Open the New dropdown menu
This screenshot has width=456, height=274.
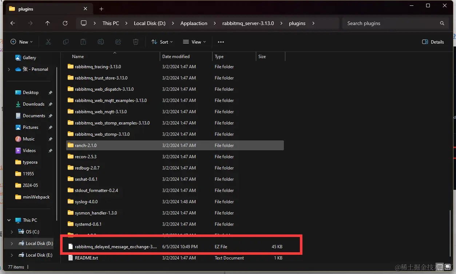tap(21, 42)
